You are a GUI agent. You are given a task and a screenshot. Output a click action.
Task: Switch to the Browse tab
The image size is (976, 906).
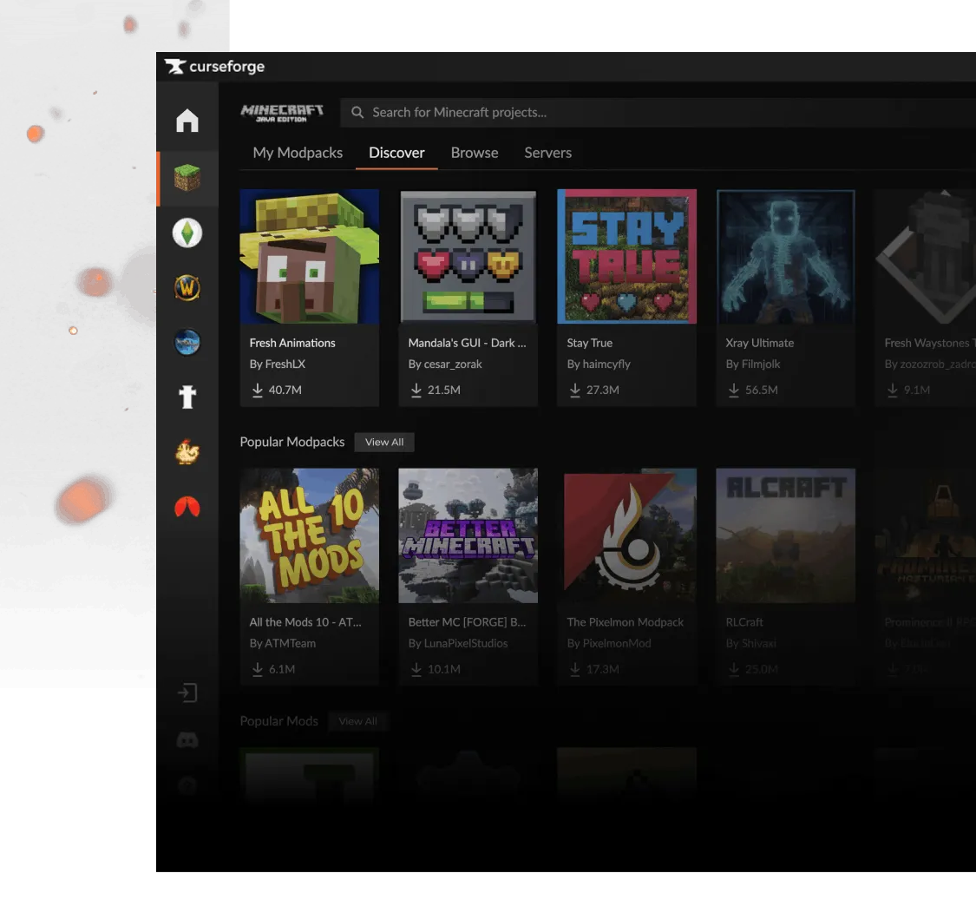475,153
